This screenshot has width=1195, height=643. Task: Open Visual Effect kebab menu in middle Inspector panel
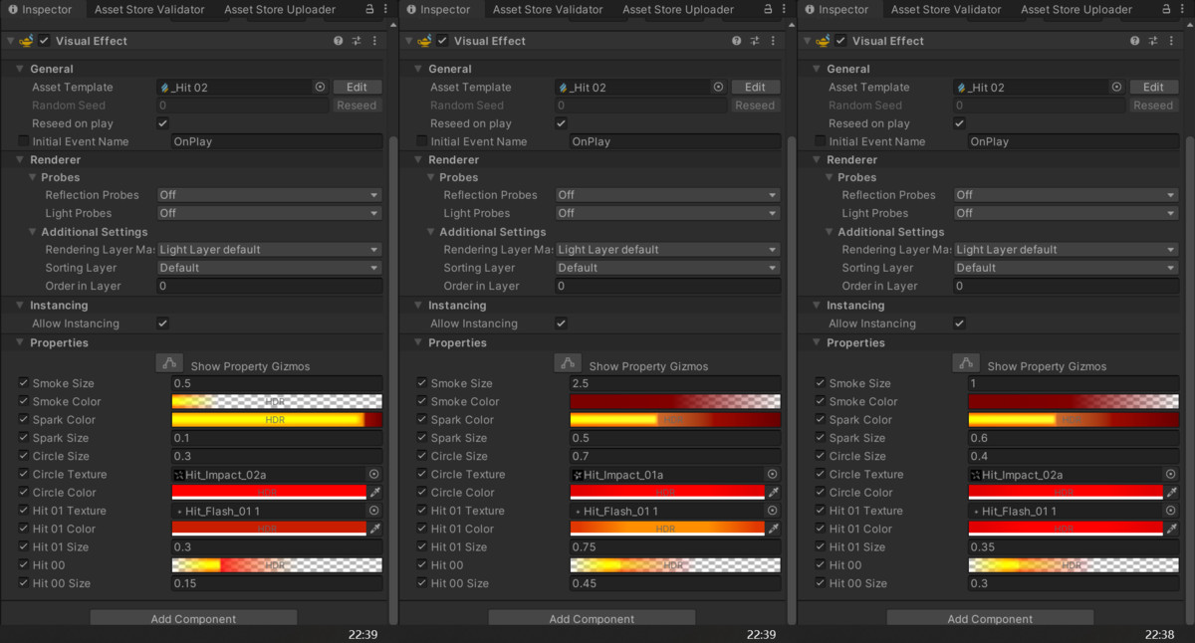773,41
